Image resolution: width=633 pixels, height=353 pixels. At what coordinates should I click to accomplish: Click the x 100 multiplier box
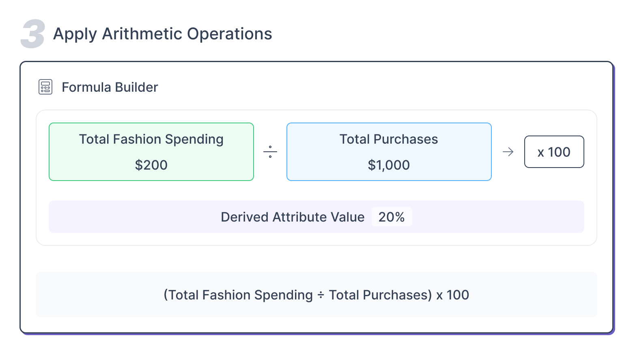(x=554, y=152)
